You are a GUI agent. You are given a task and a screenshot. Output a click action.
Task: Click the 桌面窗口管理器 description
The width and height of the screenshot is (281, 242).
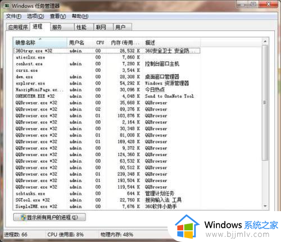(x=162, y=77)
